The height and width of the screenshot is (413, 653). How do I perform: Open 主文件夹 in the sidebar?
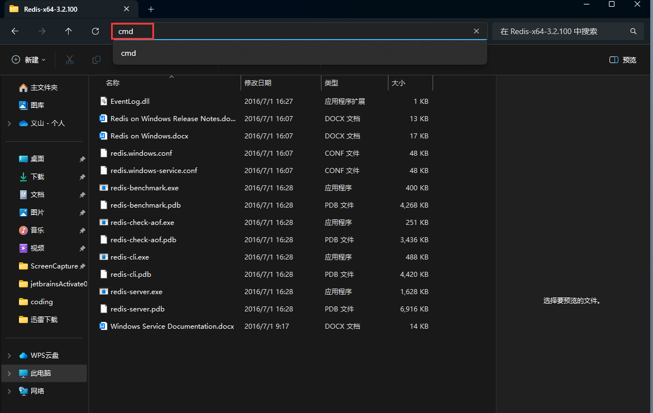pos(44,88)
